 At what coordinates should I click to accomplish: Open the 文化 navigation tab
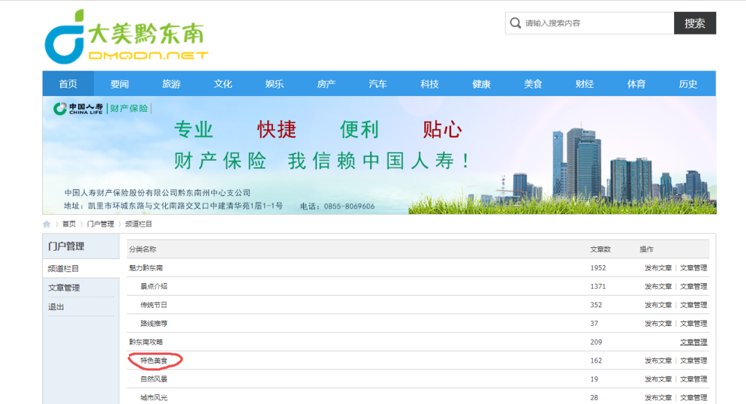coord(222,84)
